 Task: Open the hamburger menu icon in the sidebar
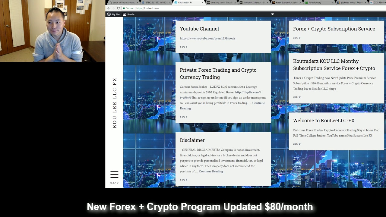click(x=114, y=174)
